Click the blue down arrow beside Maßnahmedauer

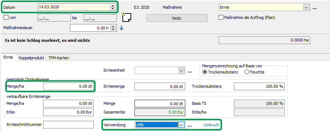[121, 28]
